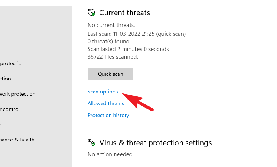Click the Current threats heading
Image resolution: width=277 pixels, height=167 pixels.
tap(124, 13)
